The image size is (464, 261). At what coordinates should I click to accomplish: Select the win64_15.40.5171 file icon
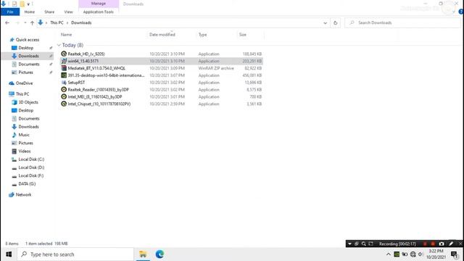pos(64,61)
